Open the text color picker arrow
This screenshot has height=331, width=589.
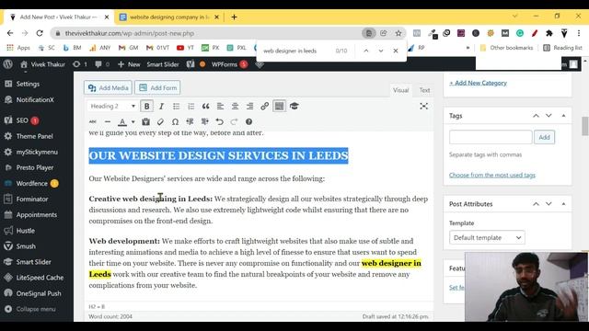(x=133, y=121)
